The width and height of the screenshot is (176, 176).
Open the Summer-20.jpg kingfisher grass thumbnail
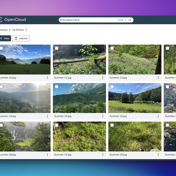(135, 136)
